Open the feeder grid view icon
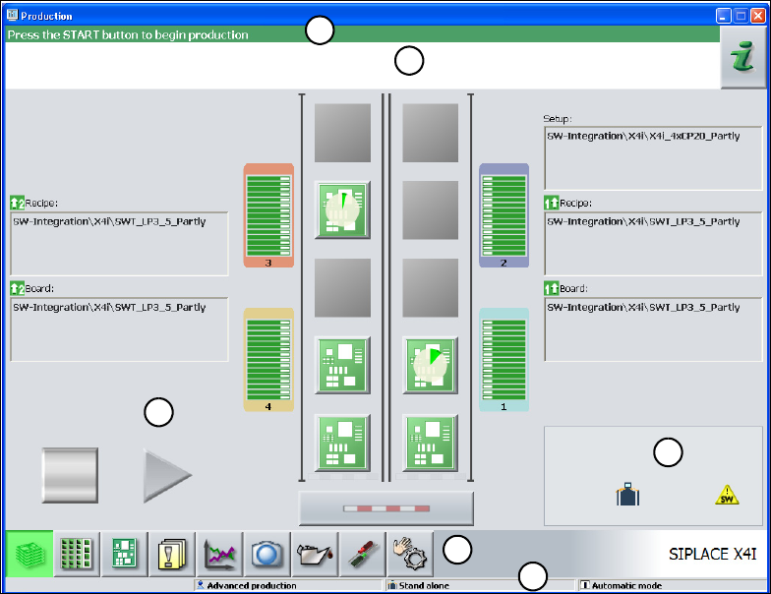The width and height of the screenshot is (771, 594). pyautogui.click(x=77, y=554)
